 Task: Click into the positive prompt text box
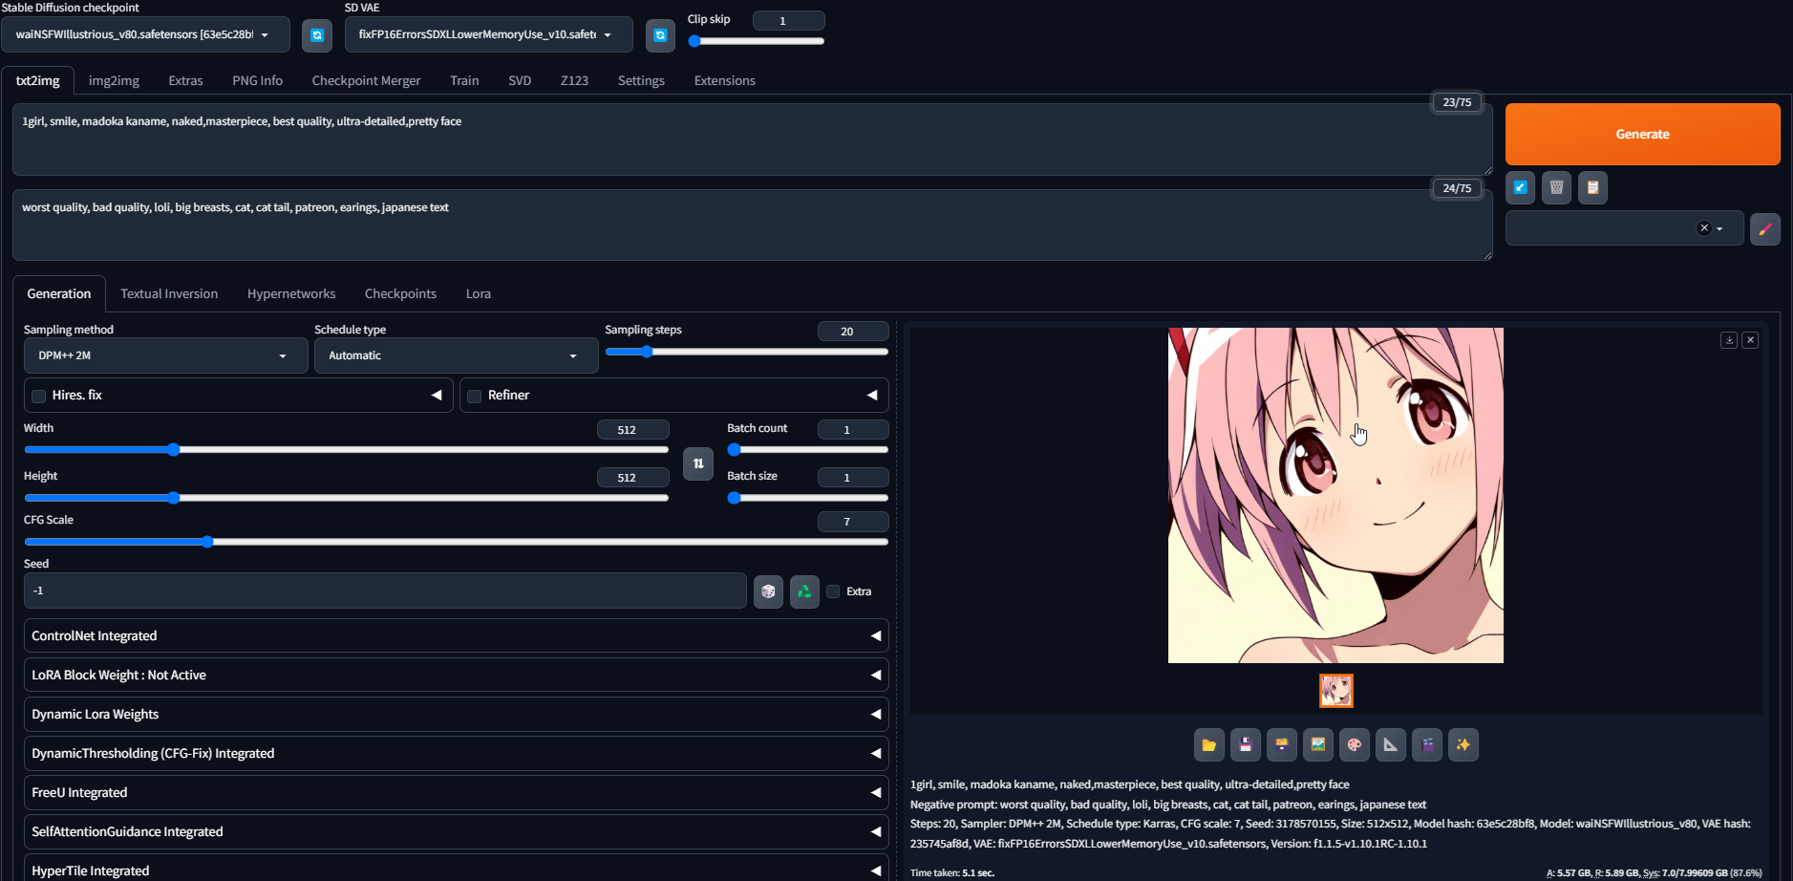752,140
